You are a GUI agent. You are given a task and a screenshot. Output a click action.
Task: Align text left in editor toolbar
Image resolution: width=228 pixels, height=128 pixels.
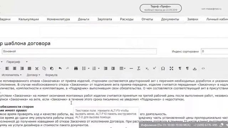[x=7, y=68]
